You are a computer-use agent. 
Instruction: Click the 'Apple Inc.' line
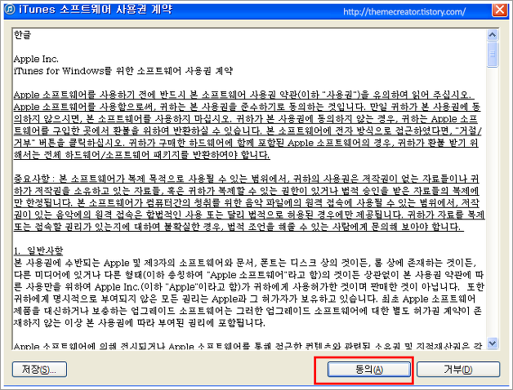tap(36, 60)
